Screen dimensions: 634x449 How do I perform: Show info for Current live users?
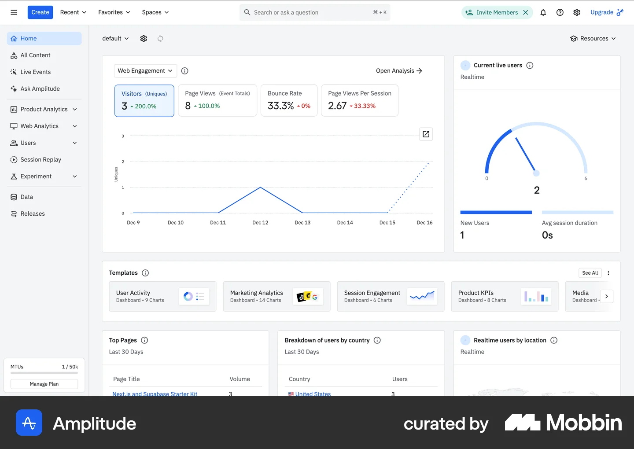point(530,66)
